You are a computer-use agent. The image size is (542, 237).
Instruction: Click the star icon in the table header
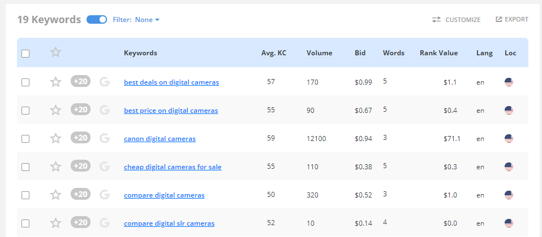point(55,53)
